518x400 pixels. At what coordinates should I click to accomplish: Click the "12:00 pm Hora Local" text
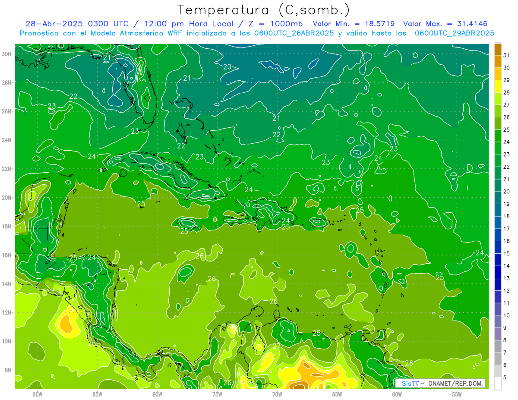pyautogui.click(x=189, y=24)
